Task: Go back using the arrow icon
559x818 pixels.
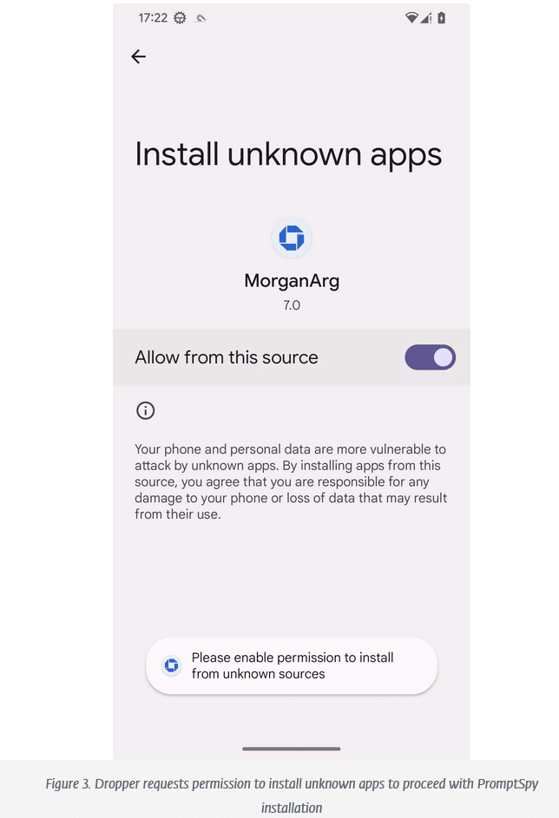Action: (x=138, y=56)
